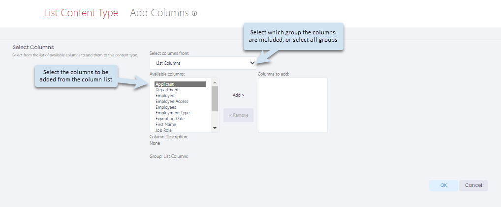Click the OK button

pyautogui.click(x=443, y=185)
